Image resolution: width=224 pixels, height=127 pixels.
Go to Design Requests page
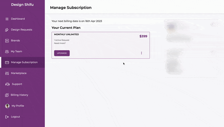point(22,30)
